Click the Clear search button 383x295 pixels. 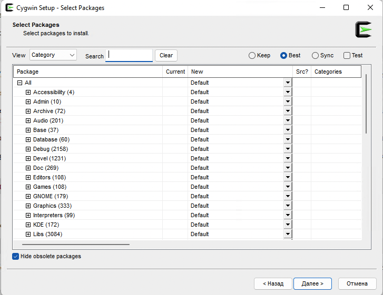pyautogui.click(x=166, y=55)
